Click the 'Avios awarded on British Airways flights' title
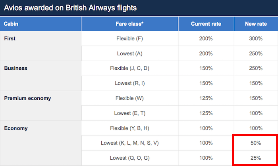 [x=70, y=8]
